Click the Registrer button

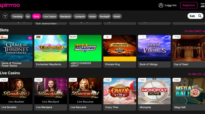tap(189, 5)
